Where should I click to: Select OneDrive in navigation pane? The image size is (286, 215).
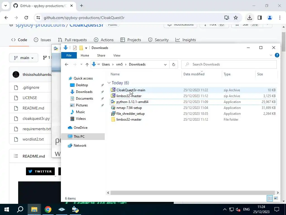(x=80, y=128)
